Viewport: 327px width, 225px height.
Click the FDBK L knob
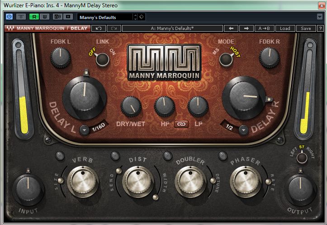point(60,58)
